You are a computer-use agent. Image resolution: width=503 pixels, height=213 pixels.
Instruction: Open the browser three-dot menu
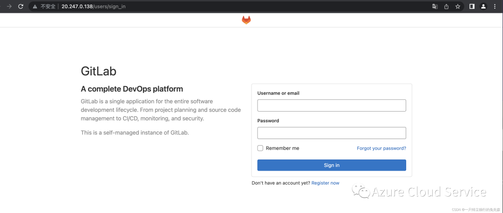494,7
